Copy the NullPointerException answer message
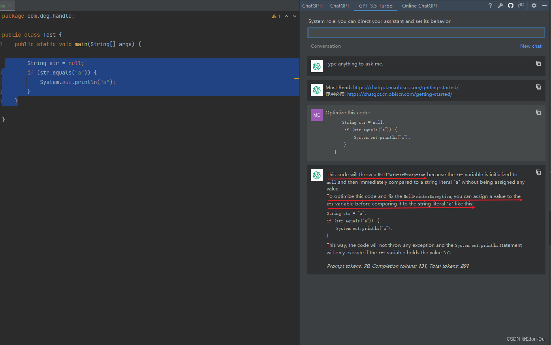Screen dimensions: 551x345 (x=538, y=172)
